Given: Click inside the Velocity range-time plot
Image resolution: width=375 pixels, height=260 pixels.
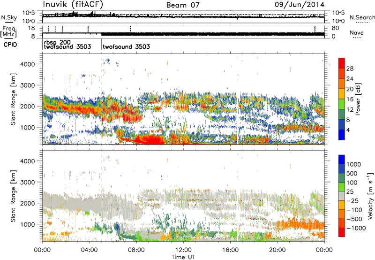Looking at the screenshot, I should pyautogui.click(x=183, y=196).
